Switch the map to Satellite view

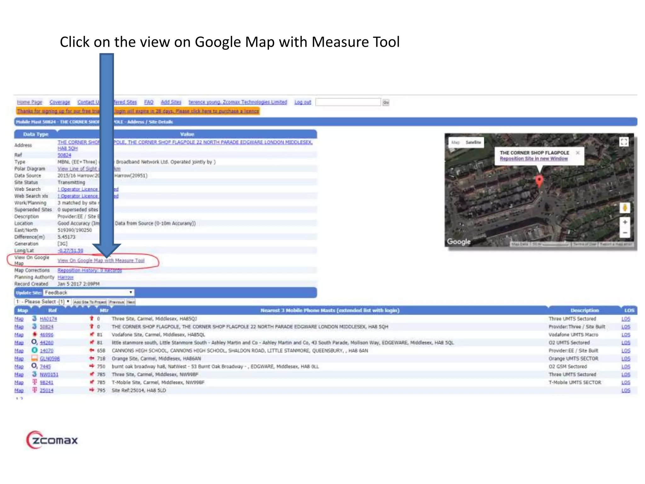(473, 142)
